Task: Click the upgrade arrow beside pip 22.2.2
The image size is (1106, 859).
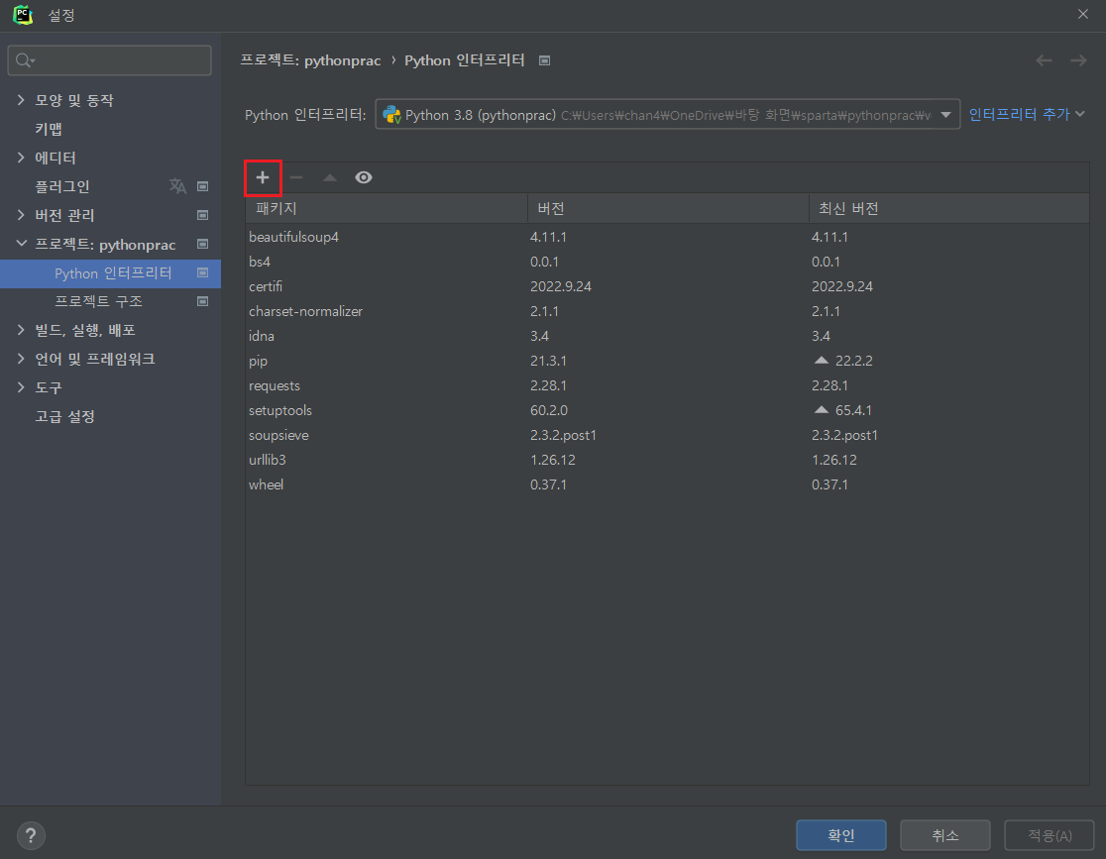Action: [x=821, y=361]
